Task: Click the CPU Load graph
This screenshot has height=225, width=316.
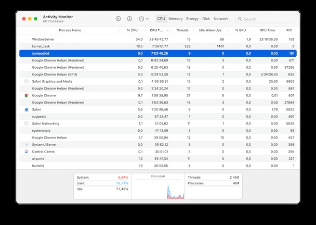Action: point(158,189)
